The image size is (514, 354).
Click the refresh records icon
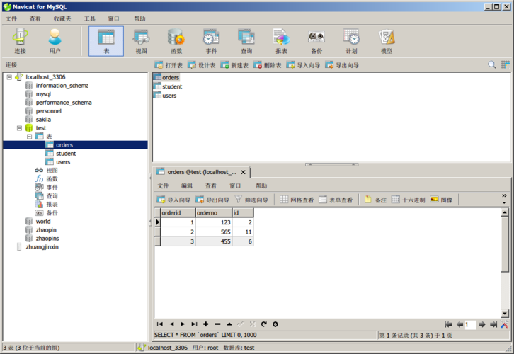(264, 324)
